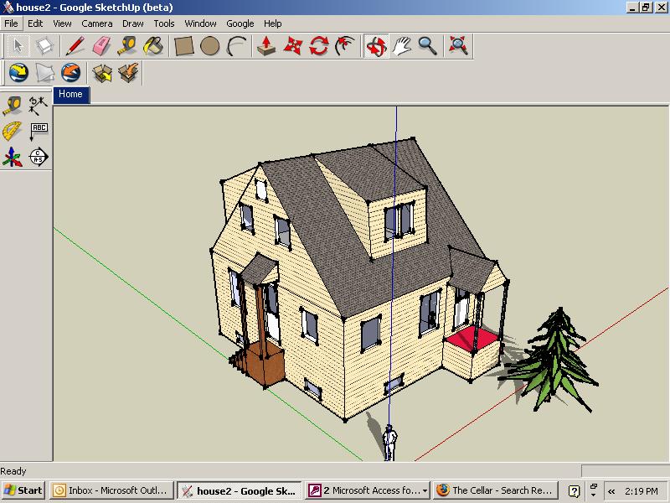This screenshot has height=503, width=670.
Task: Click house2 - Google SketchUp taskbar button
Action: pyautogui.click(x=240, y=490)
